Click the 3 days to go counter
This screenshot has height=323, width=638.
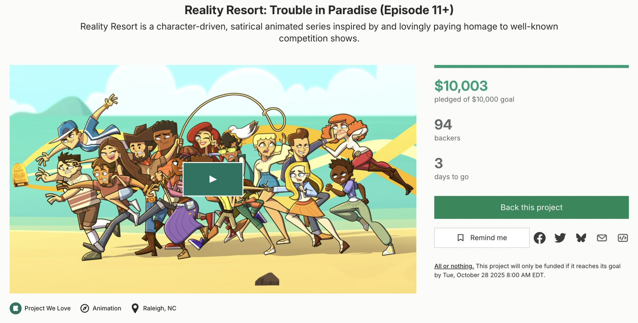[x=439, y=163]
